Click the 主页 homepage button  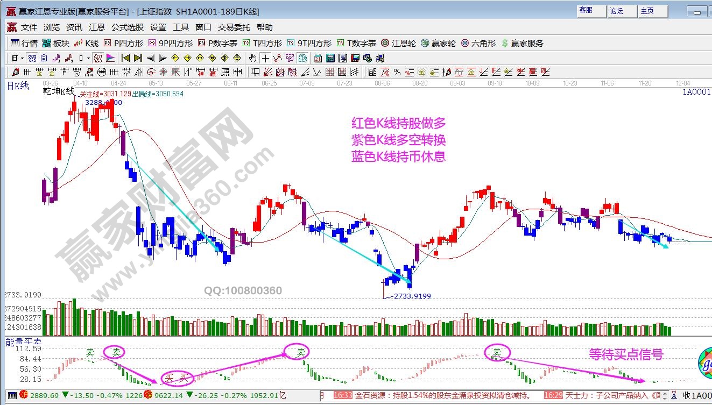(x=652, y=11)
